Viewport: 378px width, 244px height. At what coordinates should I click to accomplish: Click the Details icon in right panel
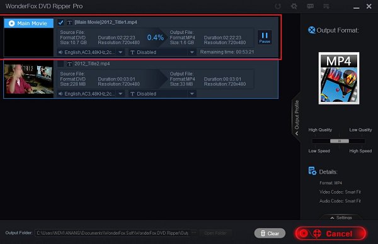[312, 171]
